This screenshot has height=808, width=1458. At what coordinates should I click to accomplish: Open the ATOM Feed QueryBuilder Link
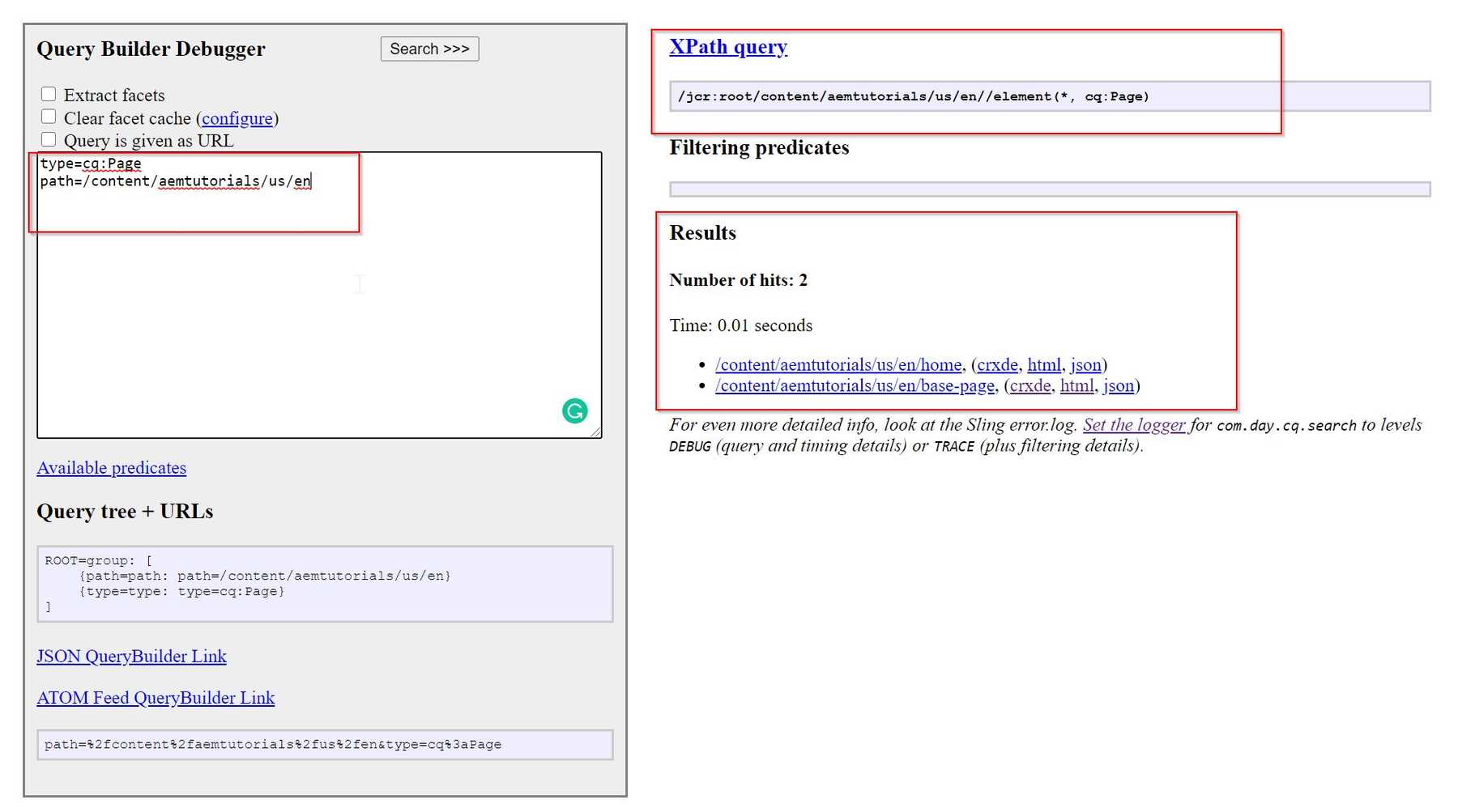(156, 697)
